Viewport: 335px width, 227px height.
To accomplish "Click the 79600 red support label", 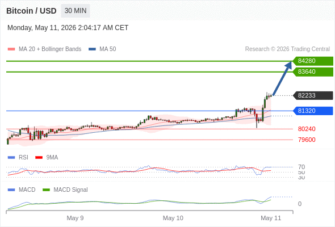I will click(x=307, y=140).
